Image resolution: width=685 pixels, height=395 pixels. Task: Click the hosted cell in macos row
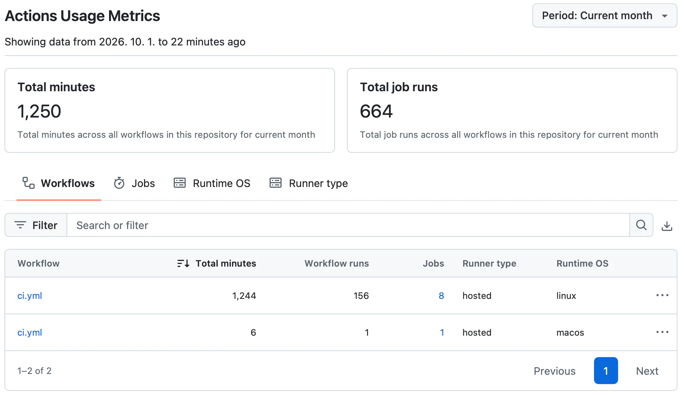click(x=477, y=333)
